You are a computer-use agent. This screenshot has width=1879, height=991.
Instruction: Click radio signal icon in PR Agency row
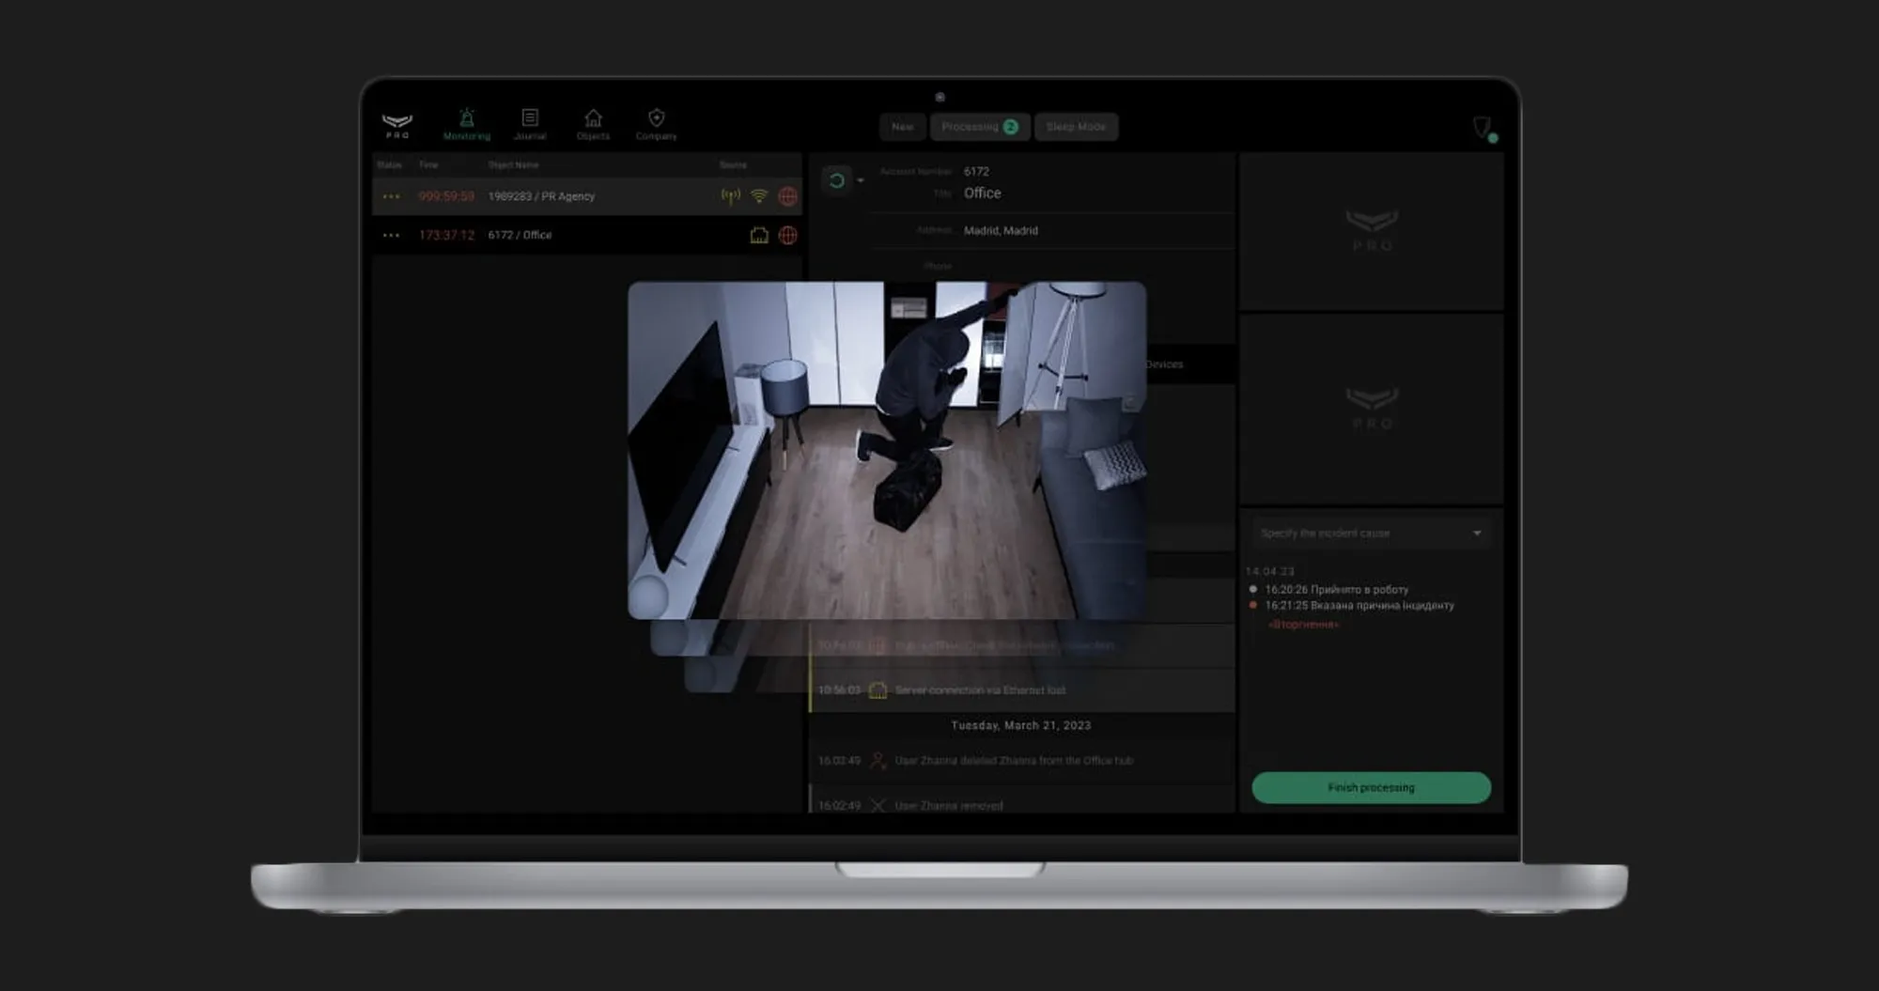coord(731,196)
